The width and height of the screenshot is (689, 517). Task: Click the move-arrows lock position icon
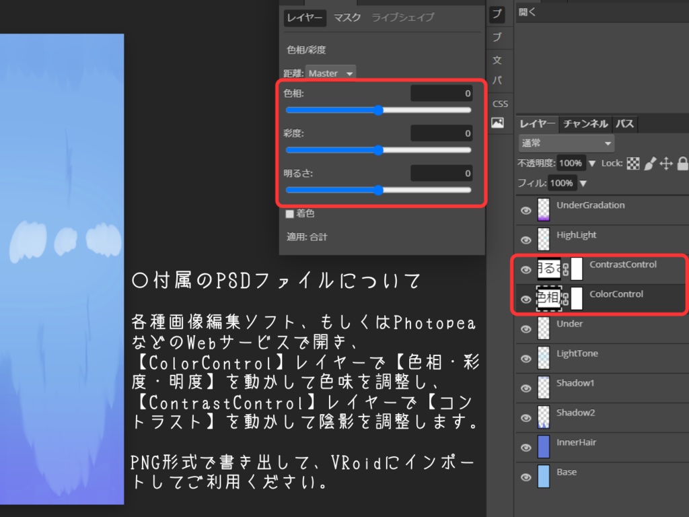pyautogui.click(x=666, y=163)
